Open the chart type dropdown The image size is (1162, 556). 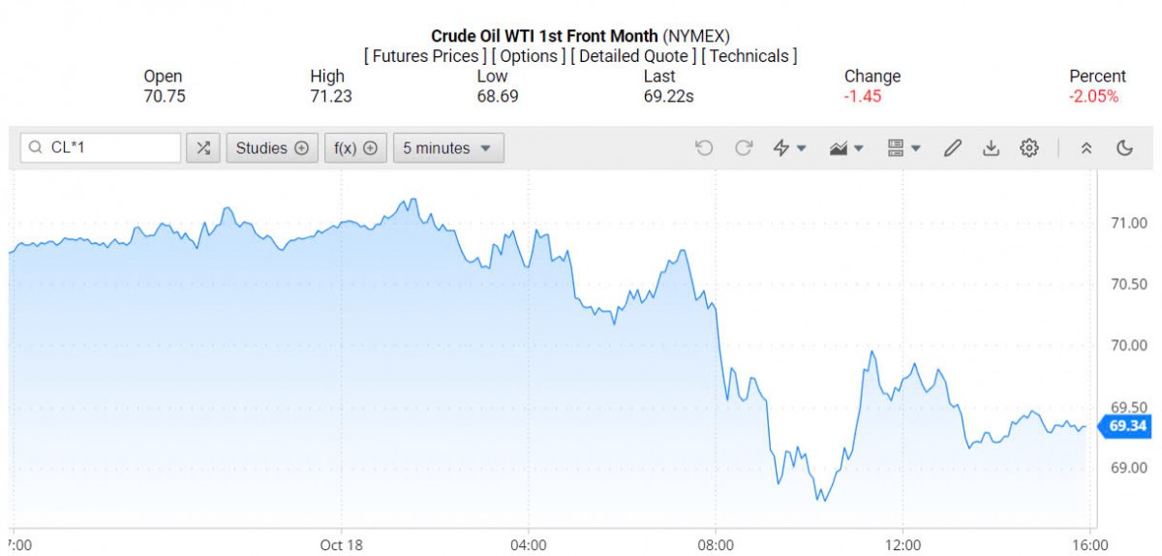tap(845, 148)
